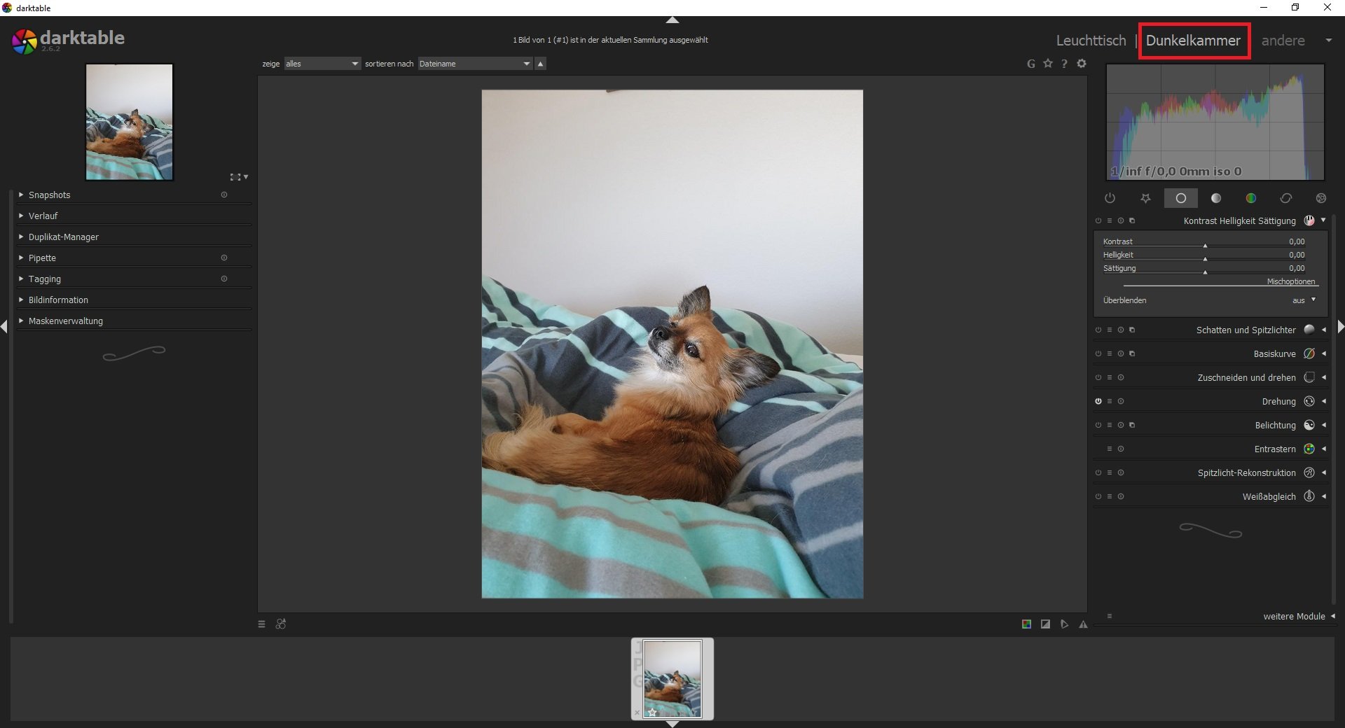The width and height of the screenshot is (1345, 728).
Task: Toggle the gamut check triangle icon
Action: click(1083, 624)
